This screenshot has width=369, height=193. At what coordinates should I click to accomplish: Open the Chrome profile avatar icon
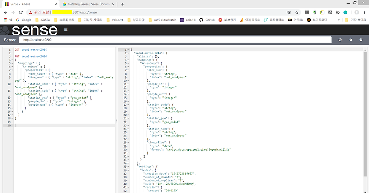pyautogui.click(x=357, y=12)
